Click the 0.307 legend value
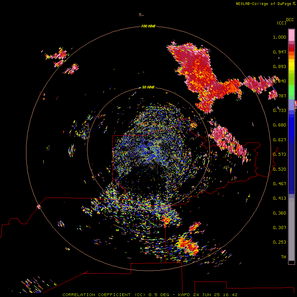Screen dimensions: 297x297 pyautogui.click(x=280, y=228)
